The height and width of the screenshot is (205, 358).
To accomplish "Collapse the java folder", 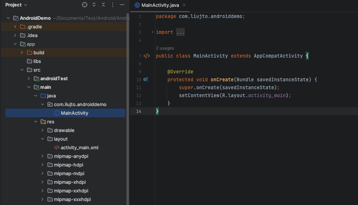I will pyautogui.click(x=36, y=96).
